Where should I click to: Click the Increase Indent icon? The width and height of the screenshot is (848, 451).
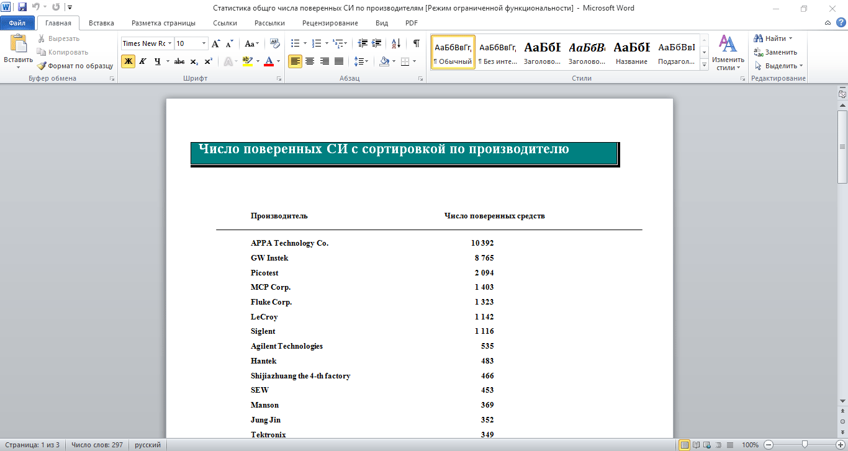tap(377, 43)
